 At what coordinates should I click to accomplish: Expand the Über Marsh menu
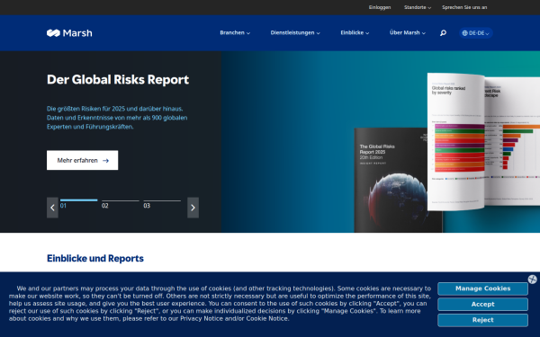(408, 32)
